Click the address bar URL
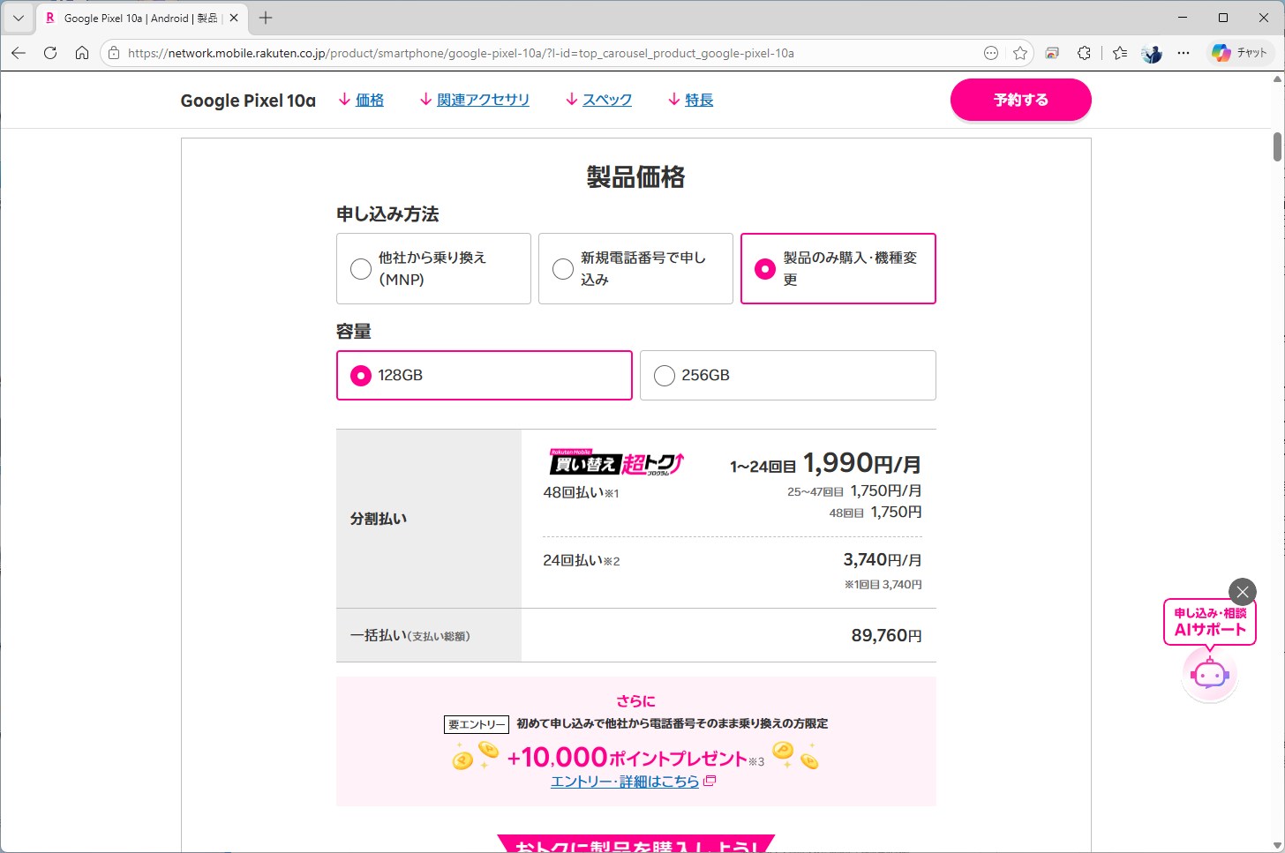The image size is (1285, 853). click(461, 53)
